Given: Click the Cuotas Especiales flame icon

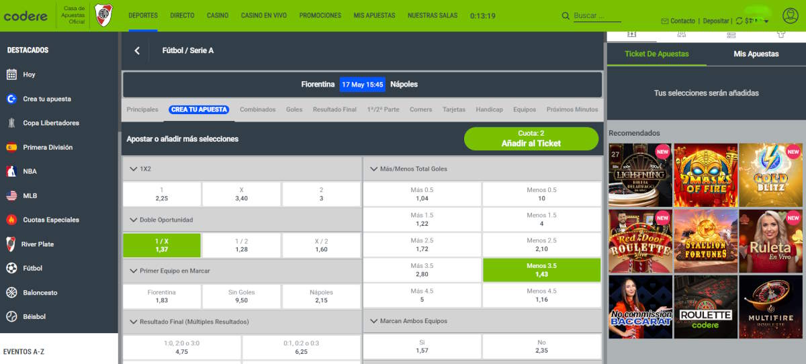Looking at the screenshot, I should (x=11, y=220).
